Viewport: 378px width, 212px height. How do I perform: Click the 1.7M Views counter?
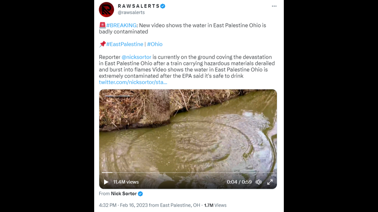pyautogui.click(x=215, y=205)
